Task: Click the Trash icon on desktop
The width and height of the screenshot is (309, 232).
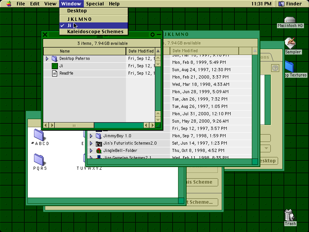Action: [289, 215]
